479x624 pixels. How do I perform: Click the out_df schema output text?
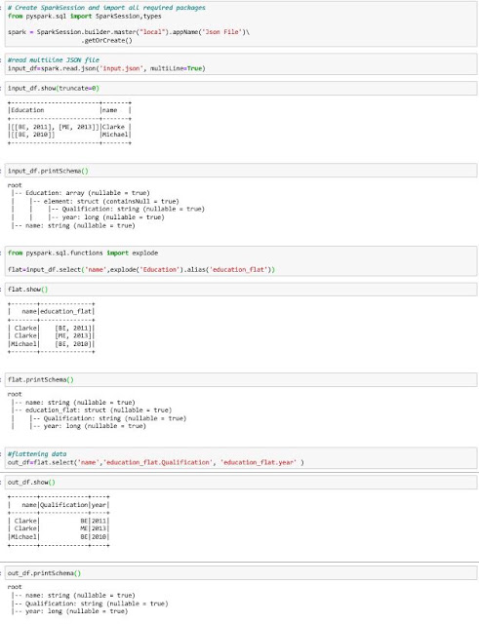88,599
